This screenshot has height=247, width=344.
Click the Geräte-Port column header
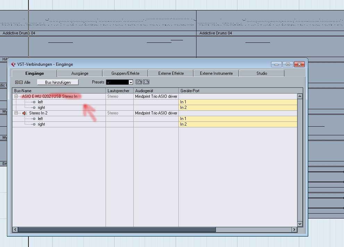[241, 90]
